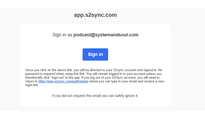
Task: Click "return to" just before the link
Action: (x=31, y=81)
